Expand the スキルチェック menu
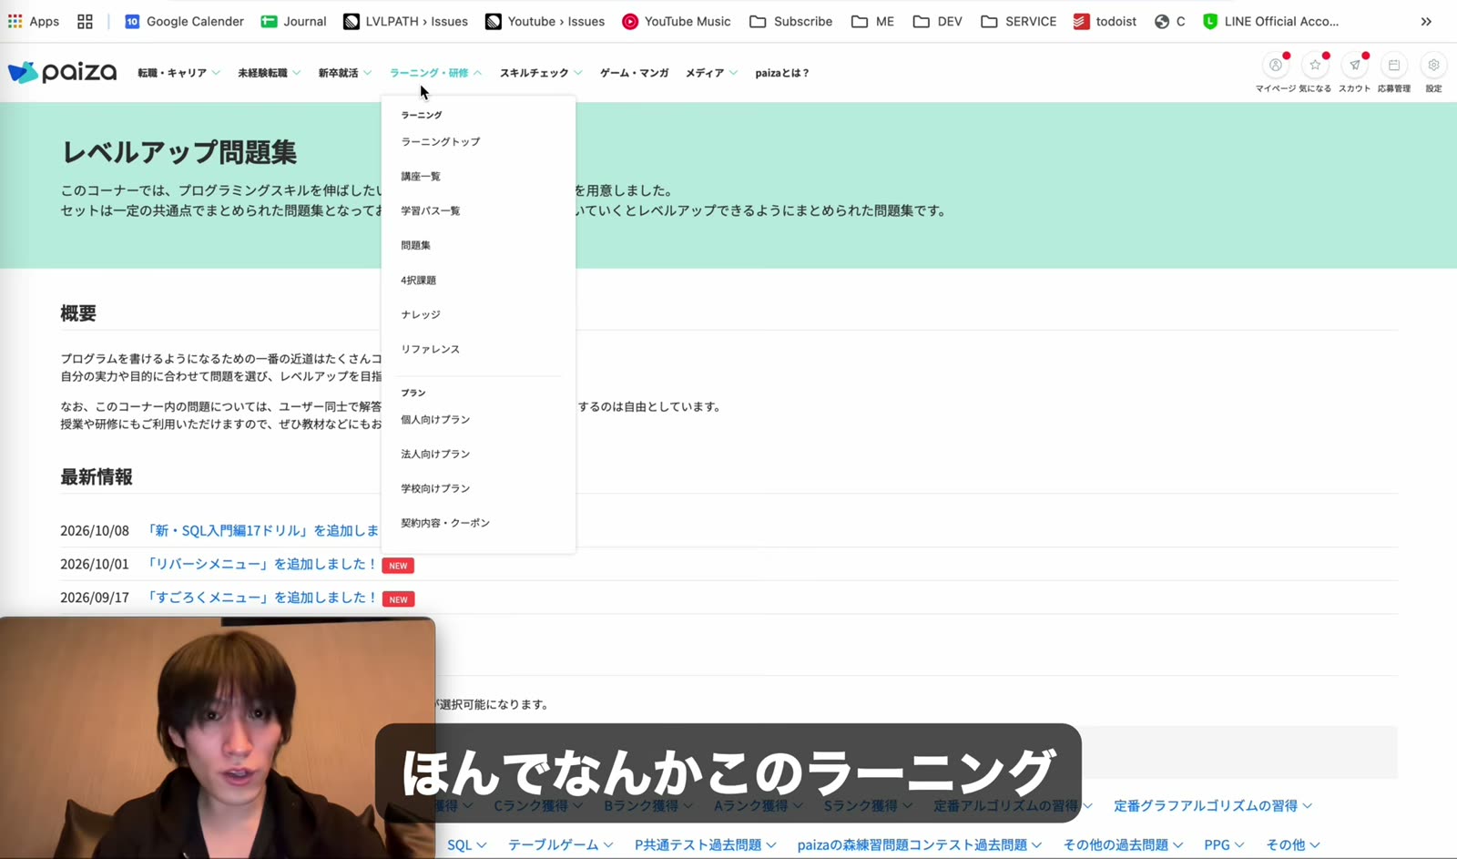1457x859 pixels. [x=541, y=73]
